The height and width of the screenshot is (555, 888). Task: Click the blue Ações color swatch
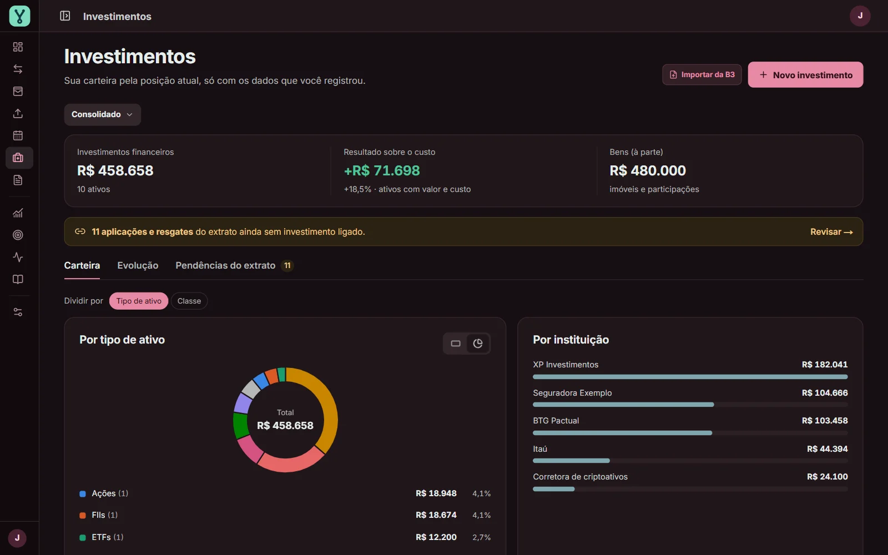[x=83, y=493]
